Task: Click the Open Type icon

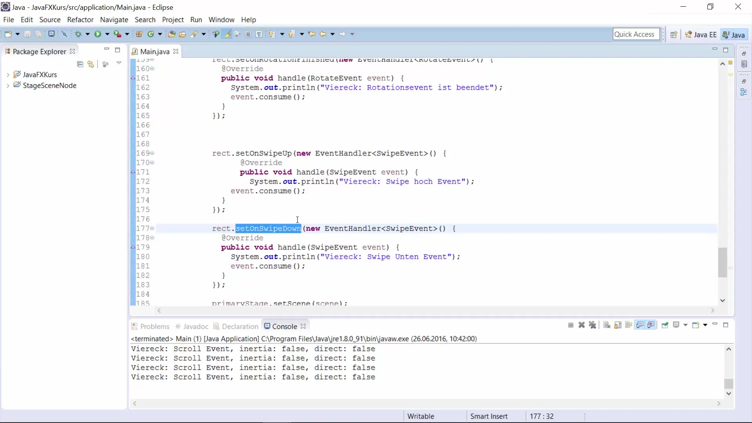Action: [x=172, y=34]
